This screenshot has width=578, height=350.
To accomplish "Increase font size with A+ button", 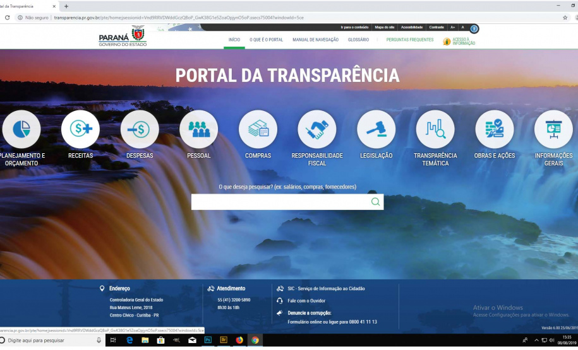I will [x=453, y=27].
